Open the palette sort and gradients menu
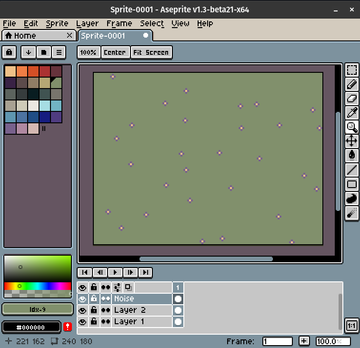This screenshot has width=360, height=348. 29,52
